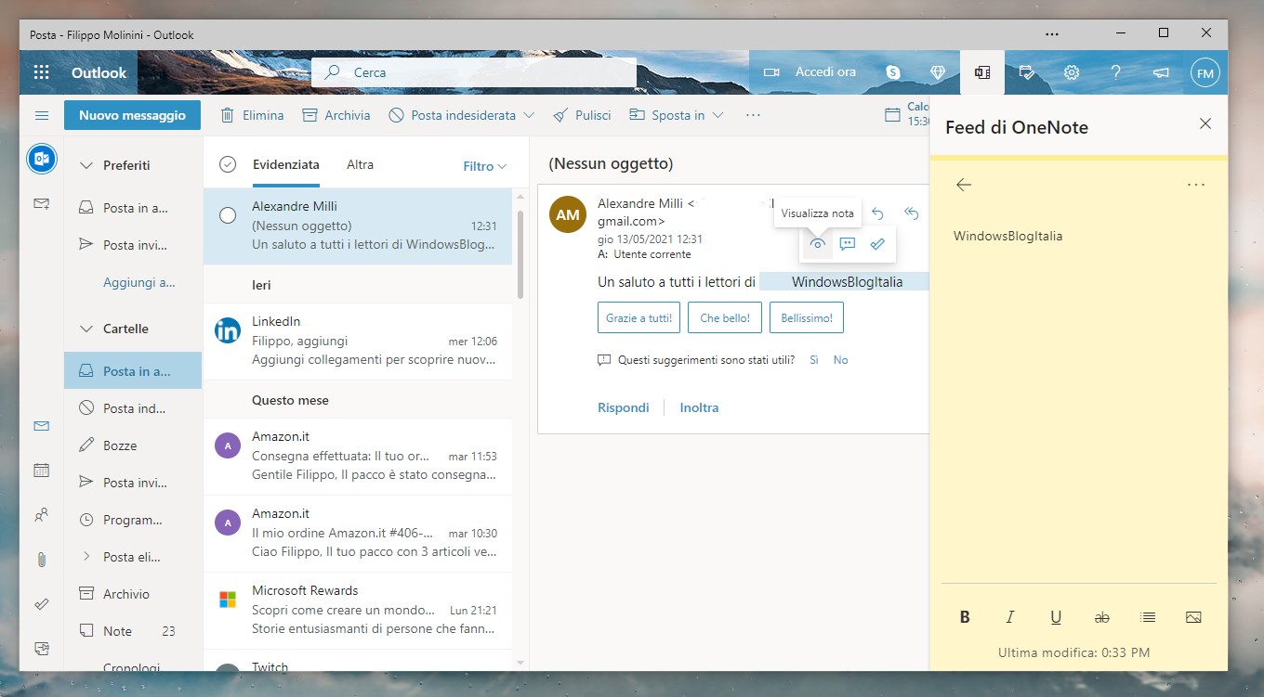
Task: Click the reply all icon in message header
Action: pos(912,214)
